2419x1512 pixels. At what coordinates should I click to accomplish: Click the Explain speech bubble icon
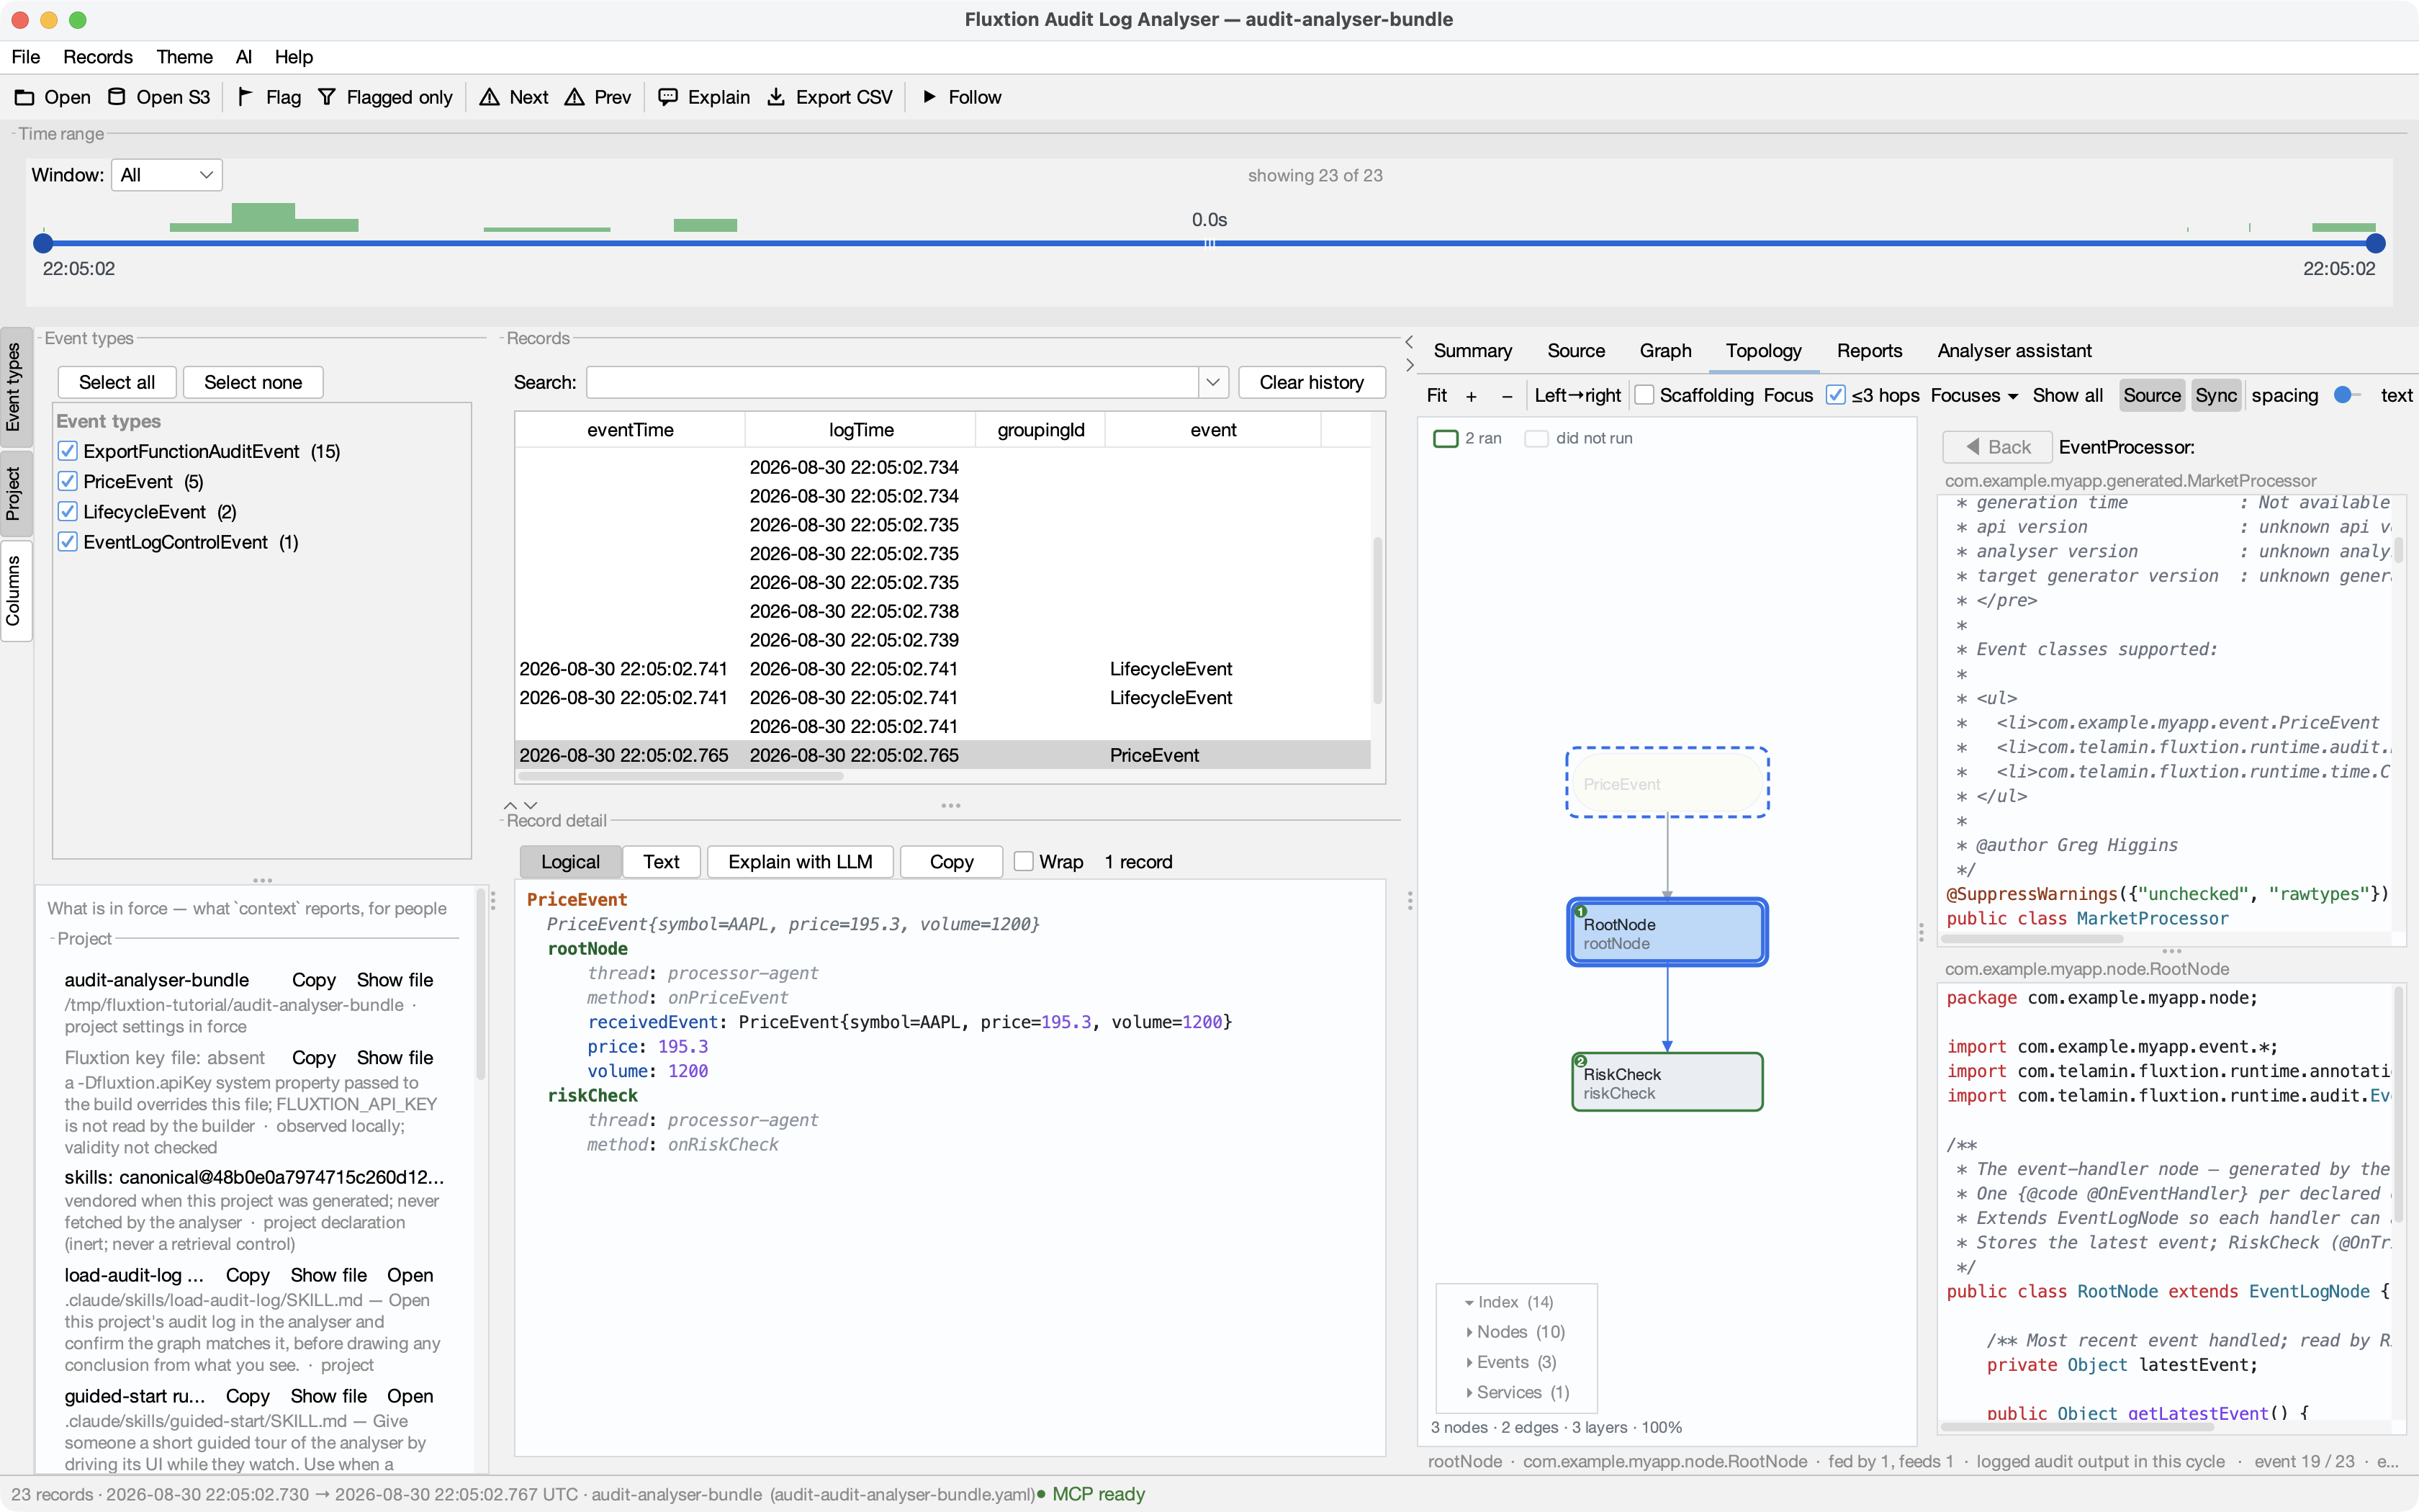click(667, 97)
